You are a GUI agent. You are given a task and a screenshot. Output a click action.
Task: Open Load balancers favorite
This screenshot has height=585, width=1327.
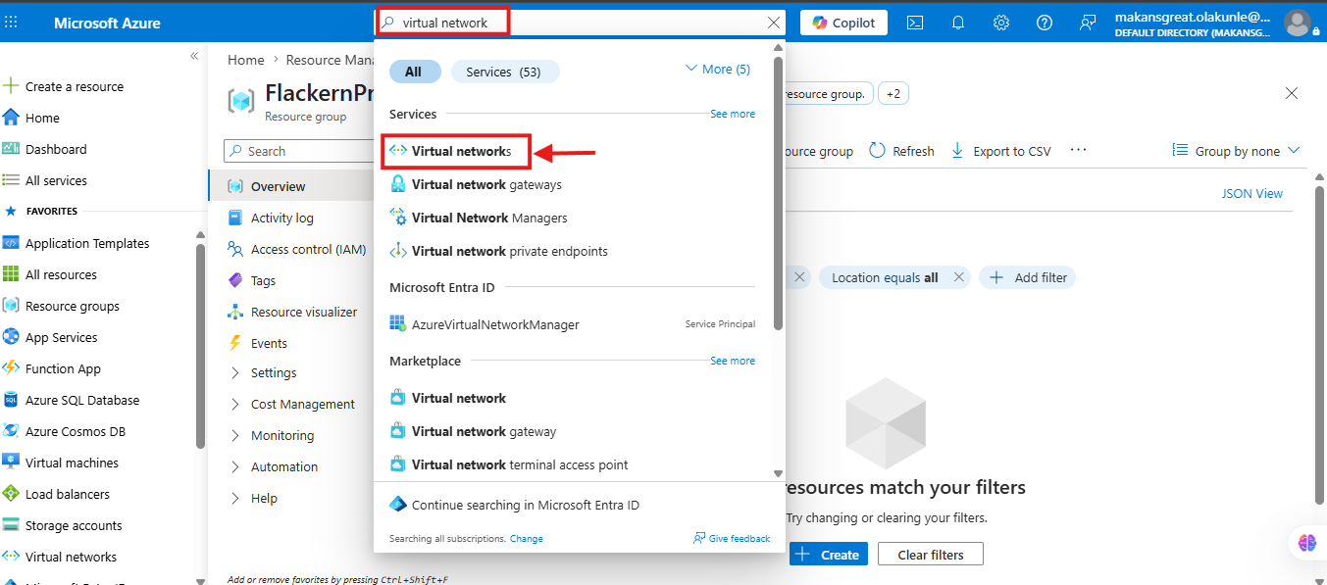pos(57,494)
